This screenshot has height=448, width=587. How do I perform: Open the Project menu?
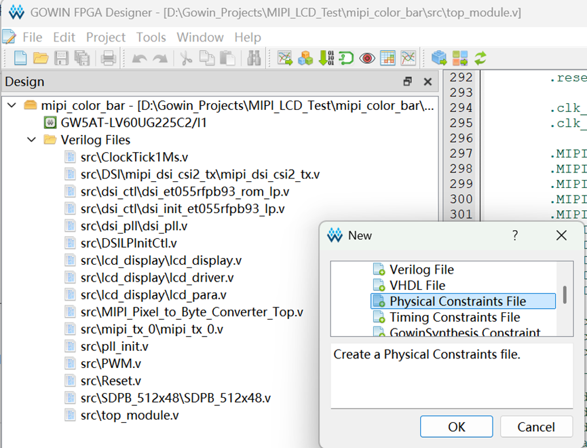(x=106, y=37)
